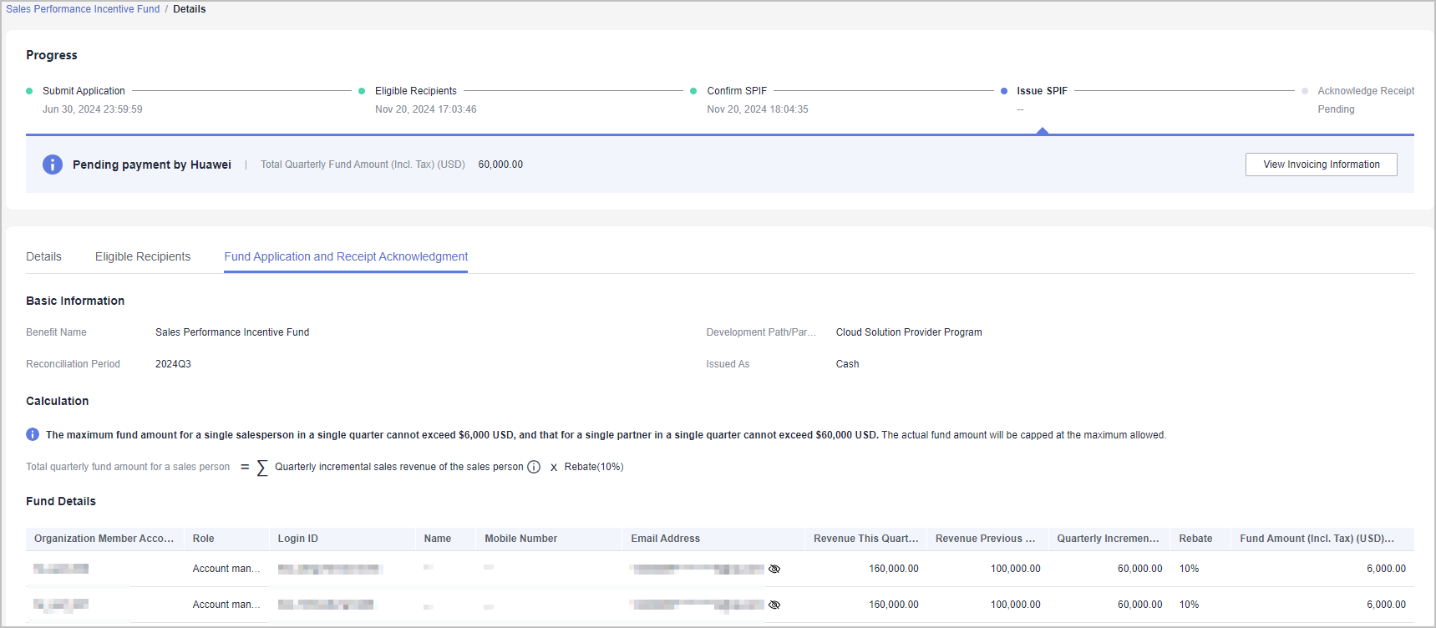Toggle email visibility in second fund row
The image size is (1436, 628).
point(774,605)
